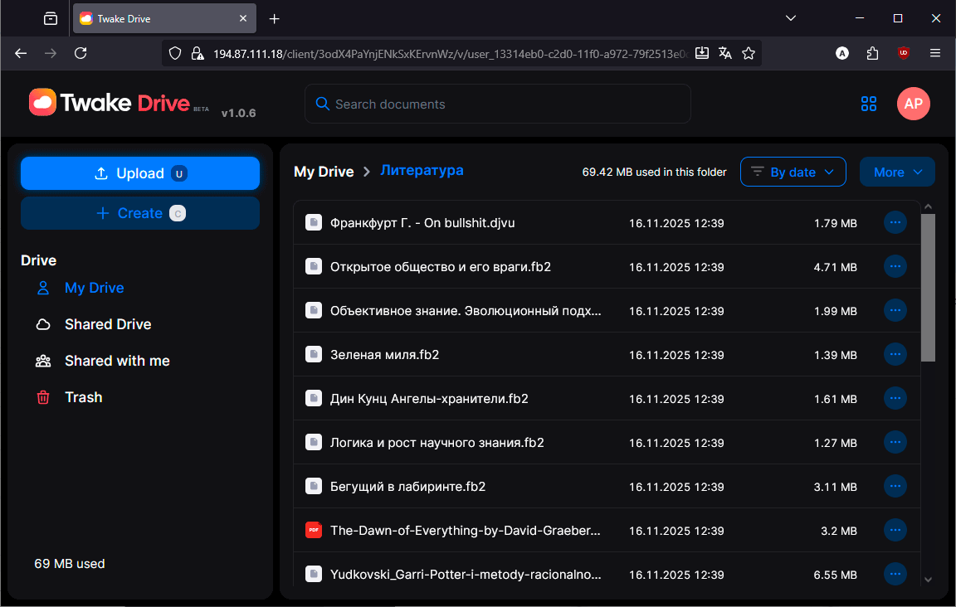956x607 pixels.
Task: Open the browser extensions icon
Action: tap(872, 53)
